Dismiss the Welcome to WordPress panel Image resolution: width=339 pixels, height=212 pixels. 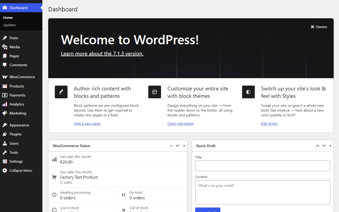(x=319, y=27)
